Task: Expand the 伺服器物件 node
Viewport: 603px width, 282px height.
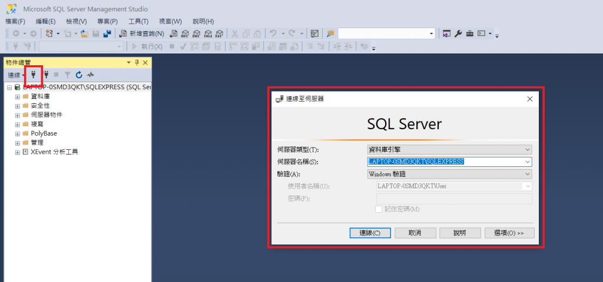Action: (17, 115)
